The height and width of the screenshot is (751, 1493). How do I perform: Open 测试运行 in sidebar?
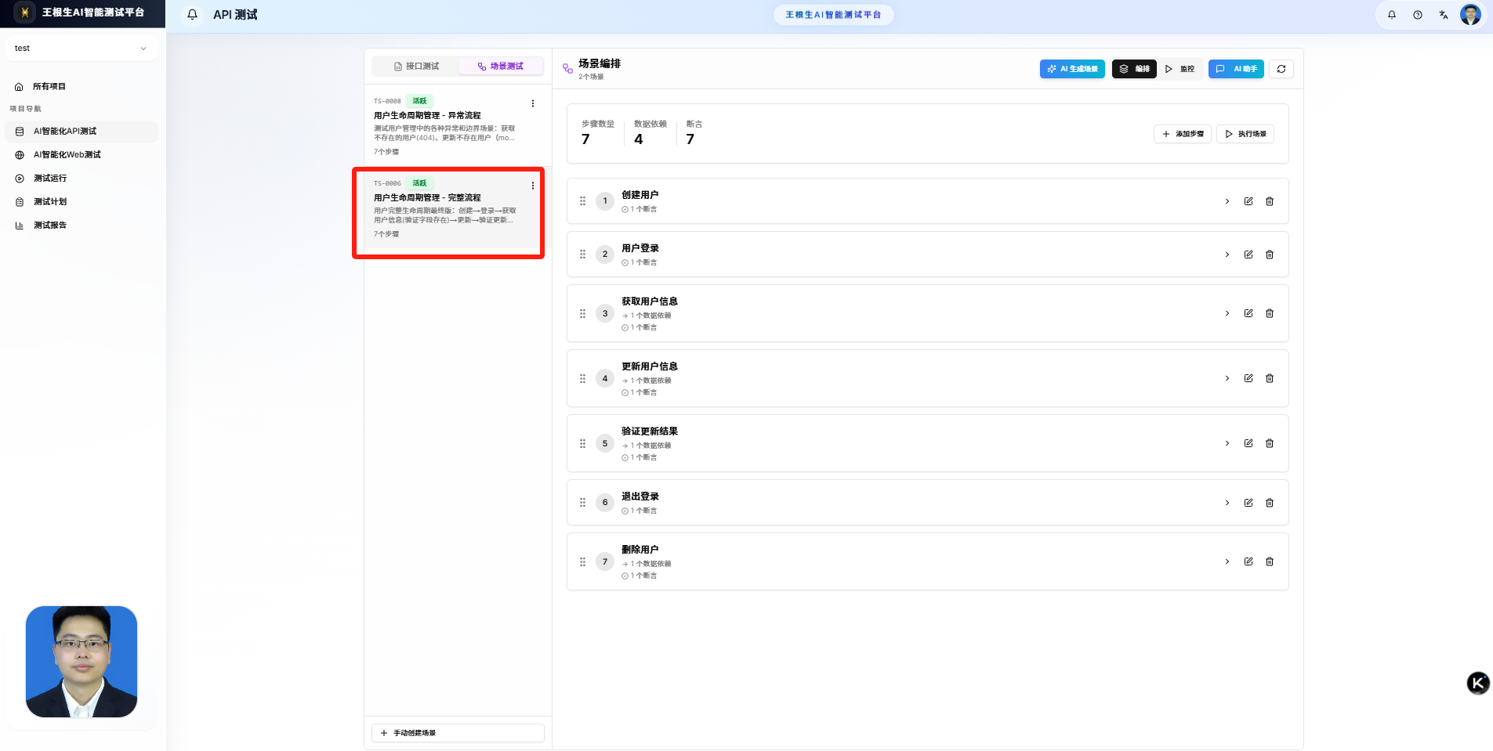point(81,178)
